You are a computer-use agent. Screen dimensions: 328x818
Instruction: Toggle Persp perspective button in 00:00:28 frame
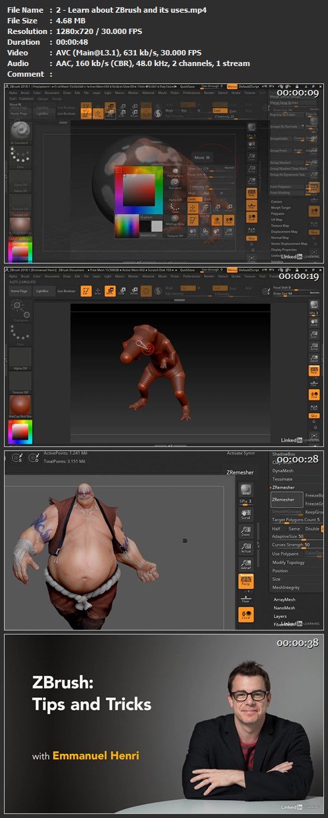point(245,580)
